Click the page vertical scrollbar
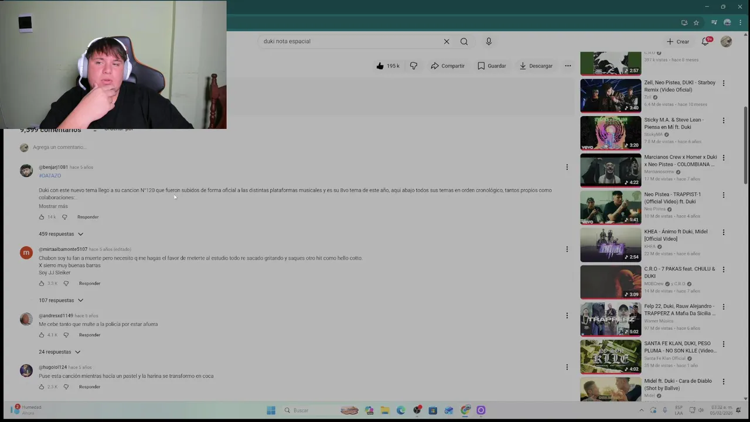This screenshot has height=422, width=750. (745, 147)
